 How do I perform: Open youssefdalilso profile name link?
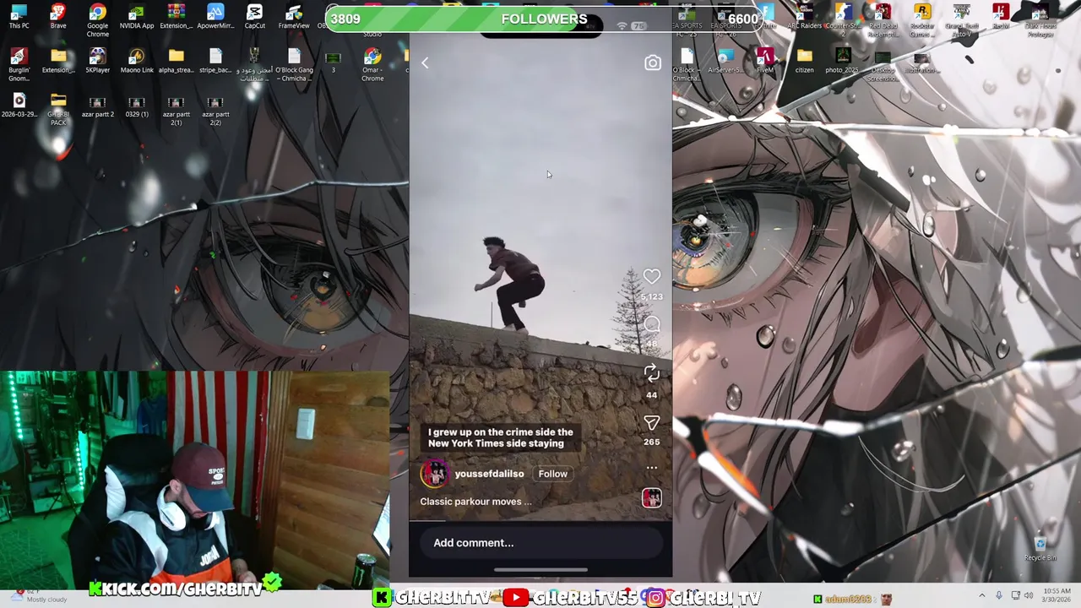(x=489, y=474)
